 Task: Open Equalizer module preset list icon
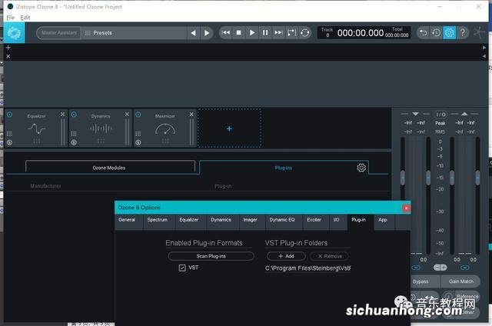[x=9, y=134]
